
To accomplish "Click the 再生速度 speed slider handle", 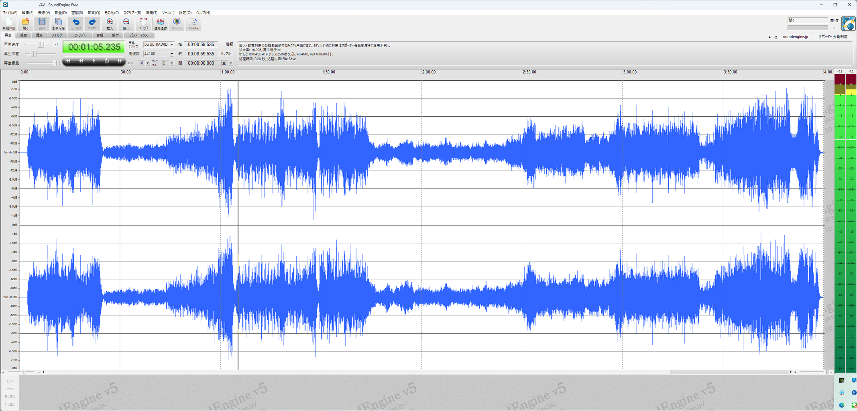I will (x=41, y=45).
